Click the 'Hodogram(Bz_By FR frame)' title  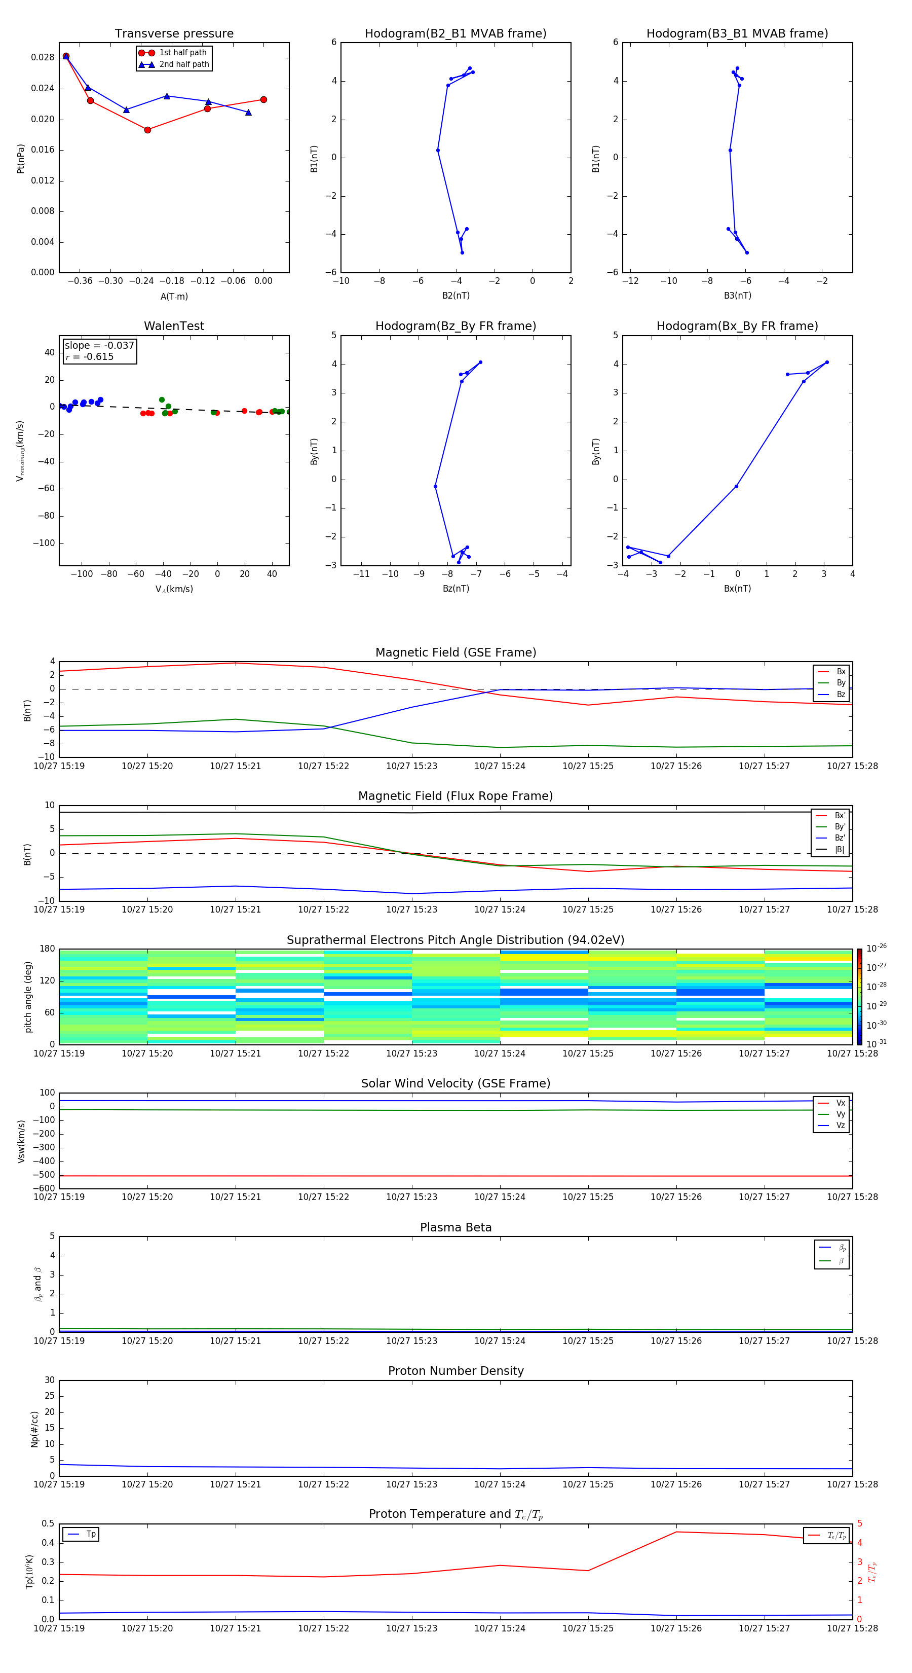pos(455,326)
